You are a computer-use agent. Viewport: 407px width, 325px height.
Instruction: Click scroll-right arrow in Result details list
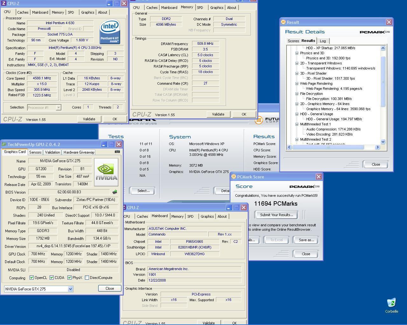click(x=377, y=147)
